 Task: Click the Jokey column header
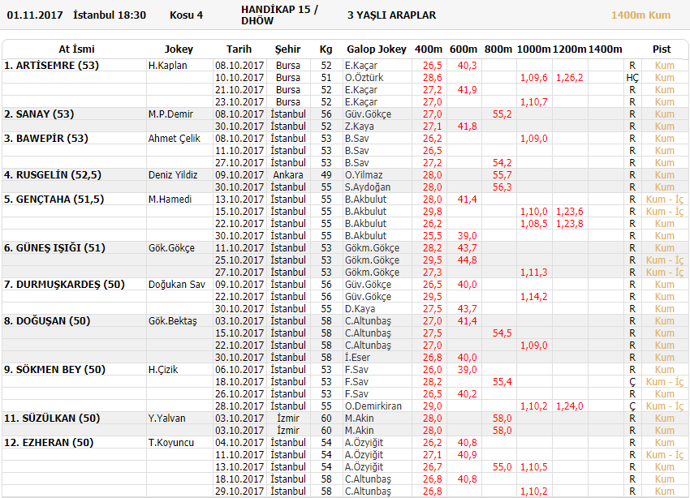pyautogui.click(x=179, y=49)
